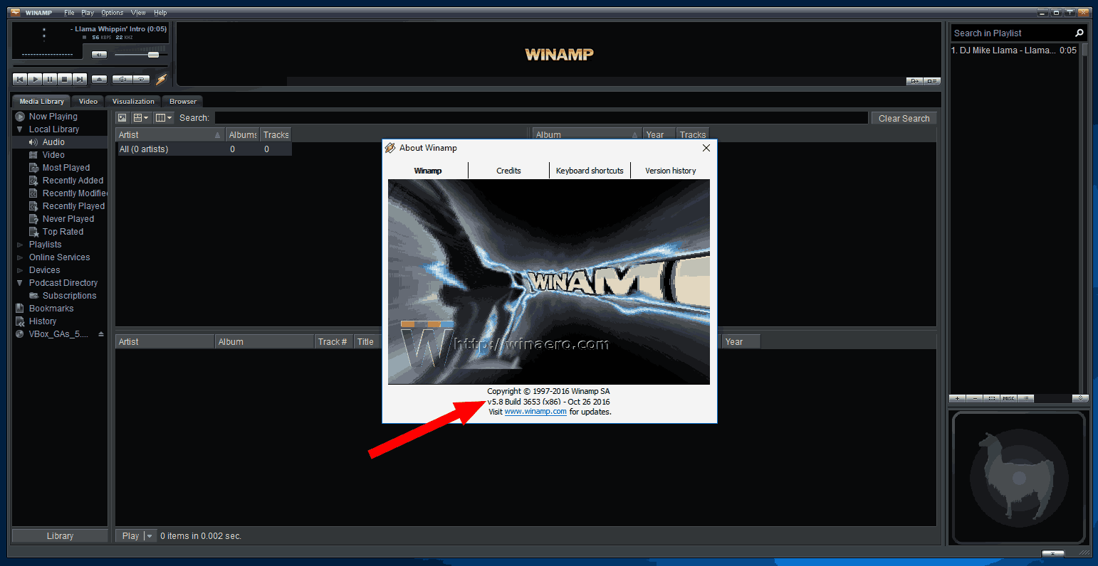Open the Most Played view

(66, 168)
